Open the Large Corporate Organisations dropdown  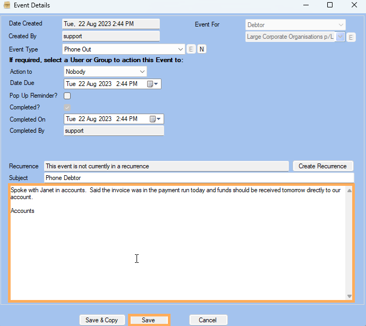point(339,37)
